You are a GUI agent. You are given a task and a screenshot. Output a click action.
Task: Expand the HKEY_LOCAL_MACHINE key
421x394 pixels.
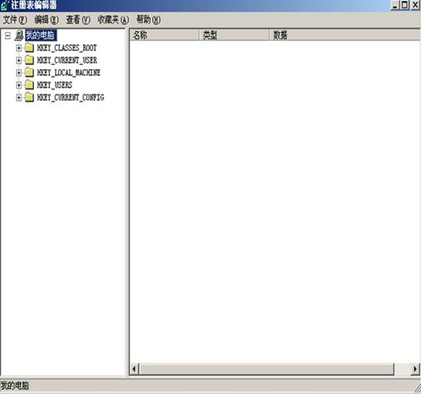click(19, 73)
